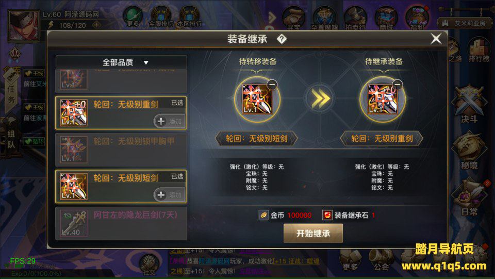Image resolution: width=495 pixels, height=279 pixels.
Task: Toggle 添加 on 轮回：无级别重剑 row
Action: 170,121
